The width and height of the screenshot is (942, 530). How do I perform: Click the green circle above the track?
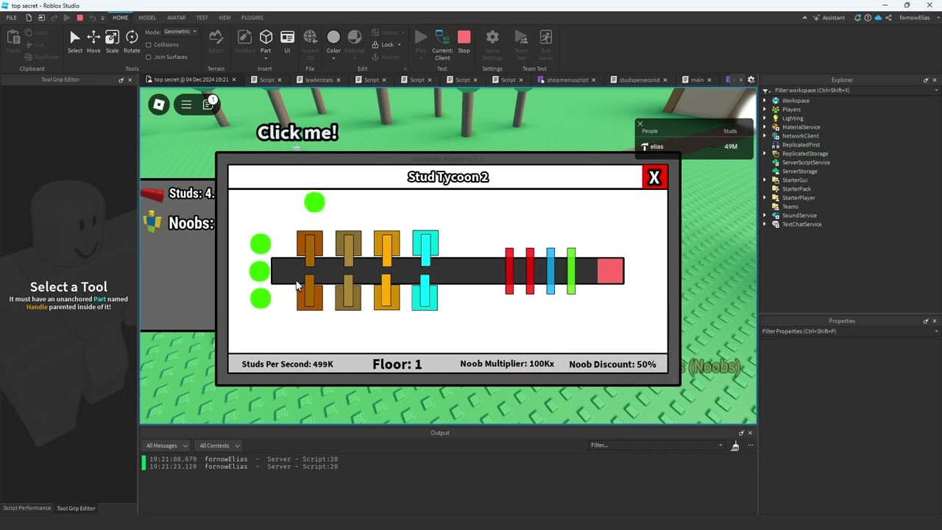click(x=314, y=202)
